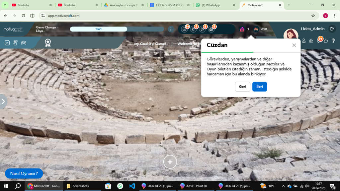
Task: Click the notification bell with 9+ badge
Action: (319, 41)
